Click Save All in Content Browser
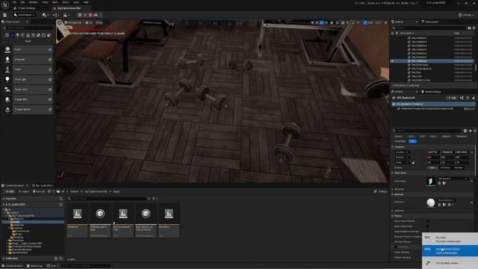Screen dimensions: 478x269 point(39,191)
